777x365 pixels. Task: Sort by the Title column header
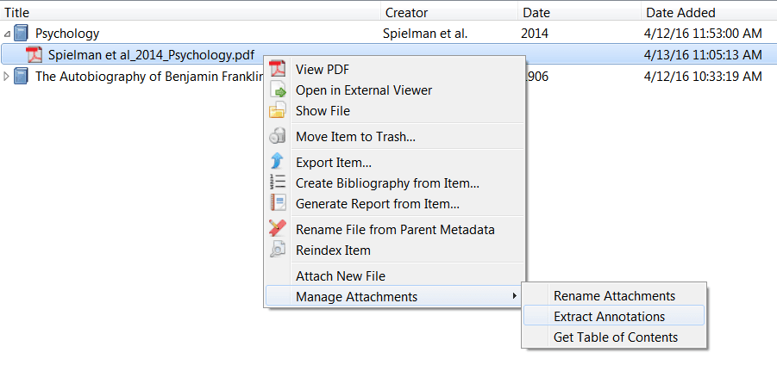(172, 12)
